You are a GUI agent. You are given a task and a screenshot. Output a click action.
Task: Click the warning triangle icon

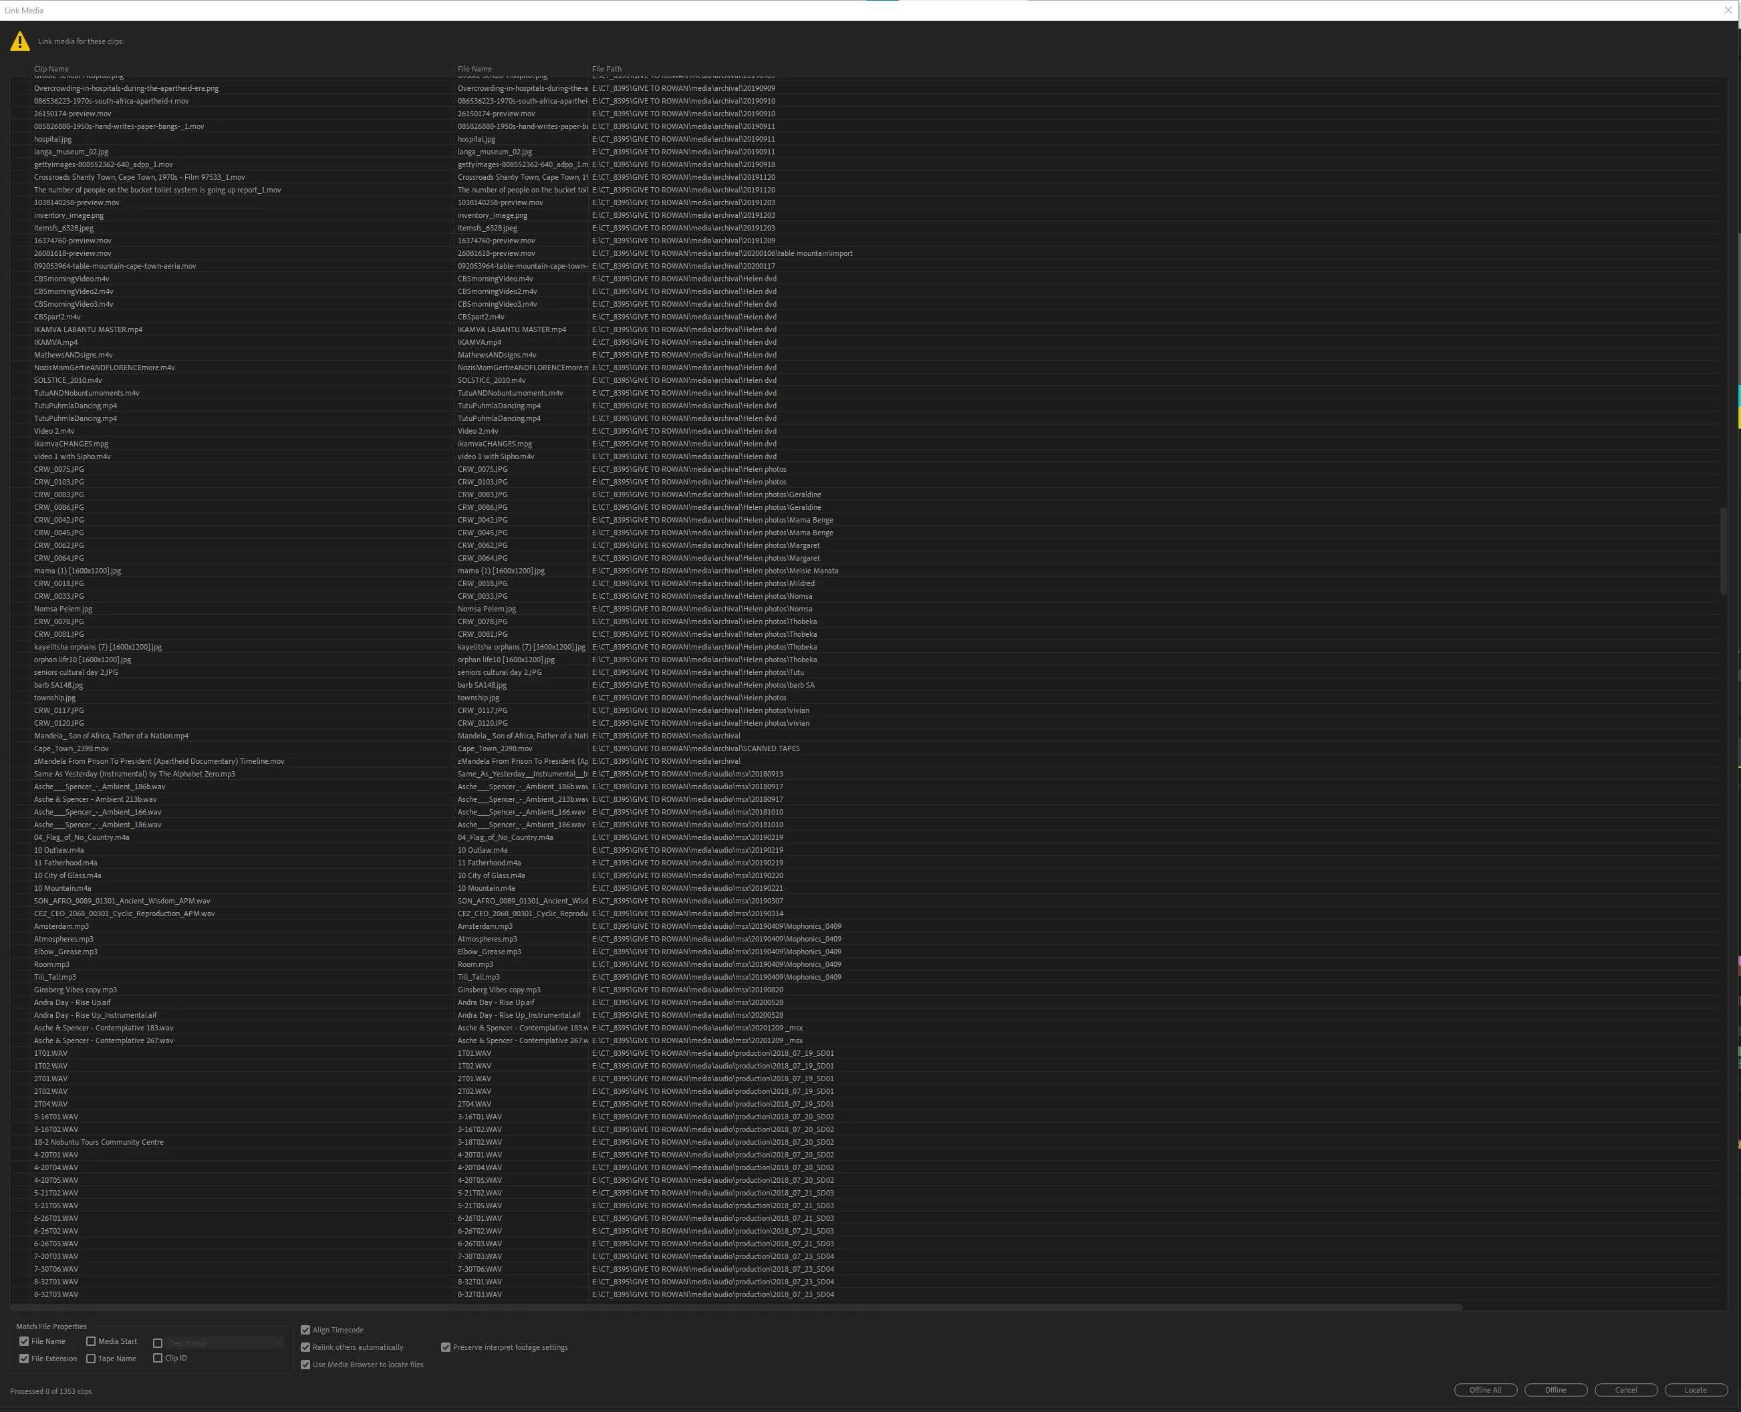19,41
